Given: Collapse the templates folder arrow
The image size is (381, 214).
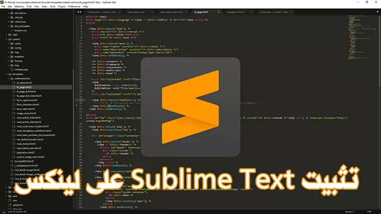Looking at the screenshot, I should click(x=7, y=74).
